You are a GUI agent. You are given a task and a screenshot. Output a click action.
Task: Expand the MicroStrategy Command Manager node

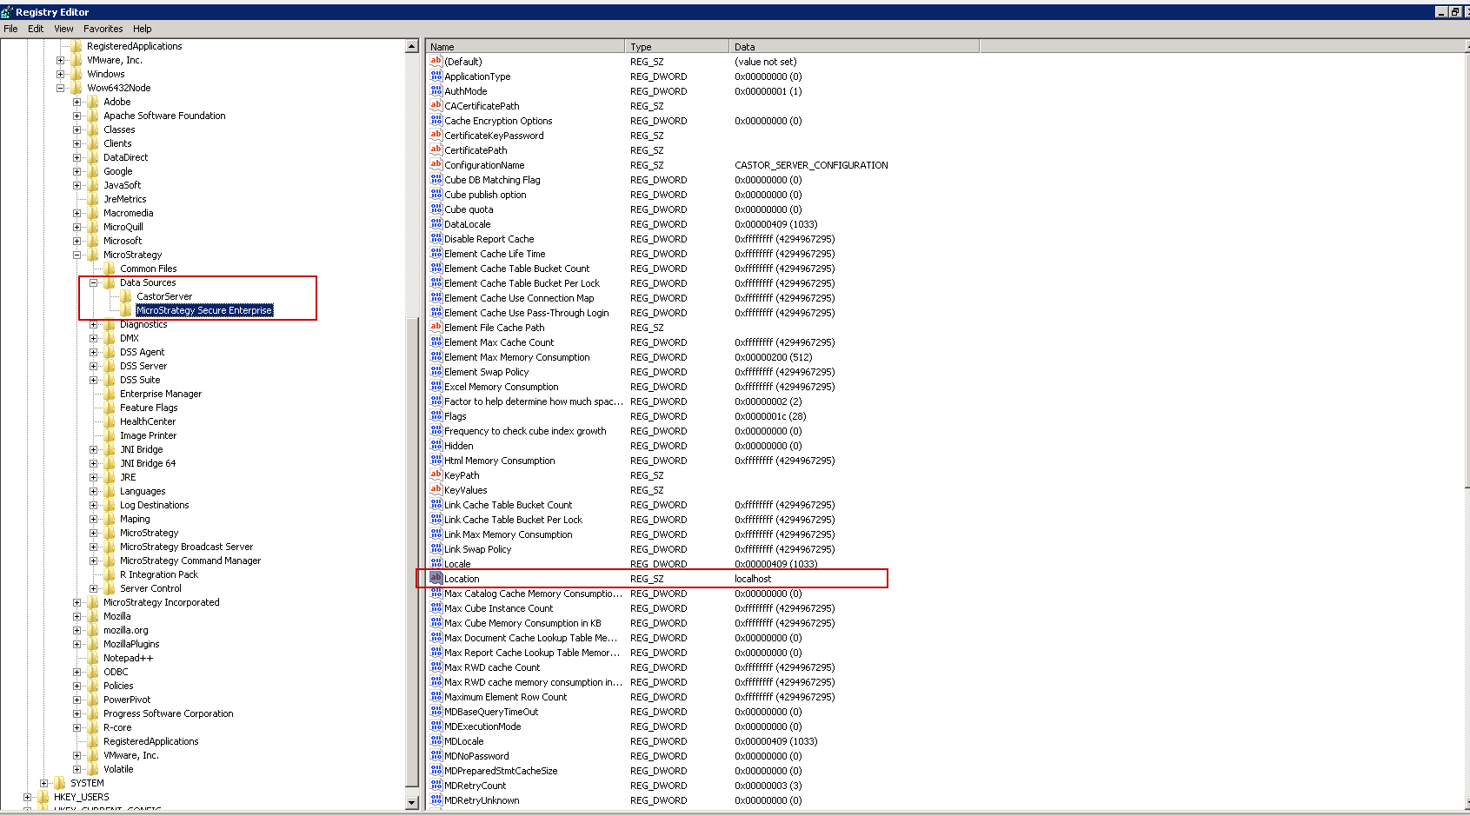tap(93, 561)
